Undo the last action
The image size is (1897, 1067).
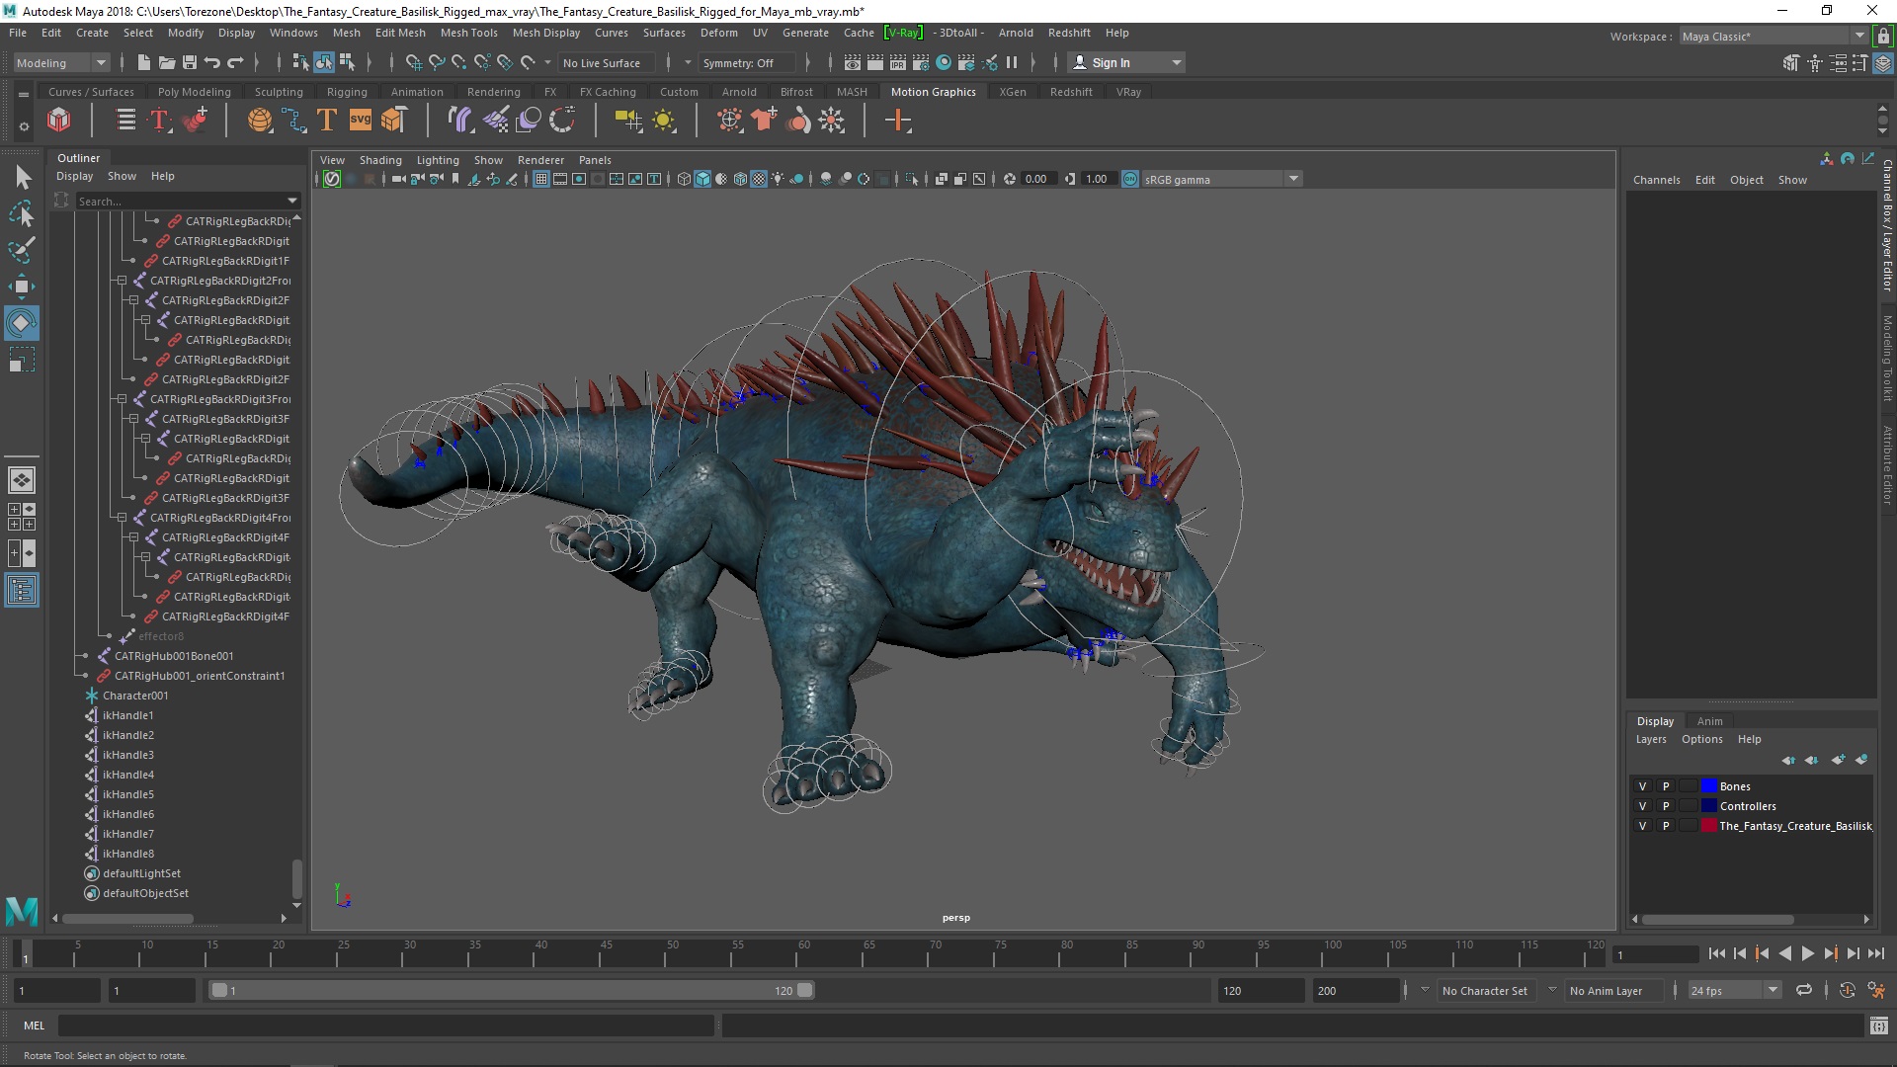click(x=212, y=62)
